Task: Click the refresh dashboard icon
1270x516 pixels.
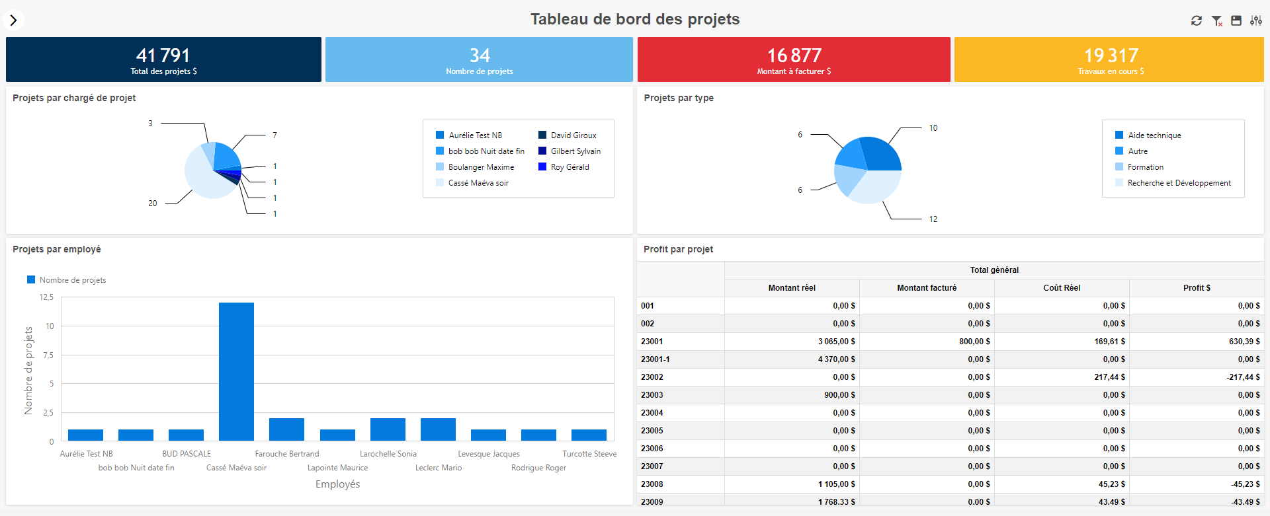Action: (x=1197, y=20)
